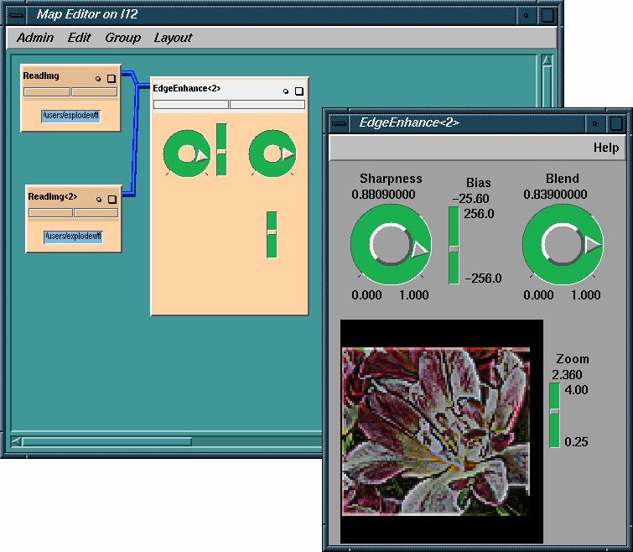This screenshot has height=552, width=633.
Task: Open the Admin menu
Action: [35, 38]
